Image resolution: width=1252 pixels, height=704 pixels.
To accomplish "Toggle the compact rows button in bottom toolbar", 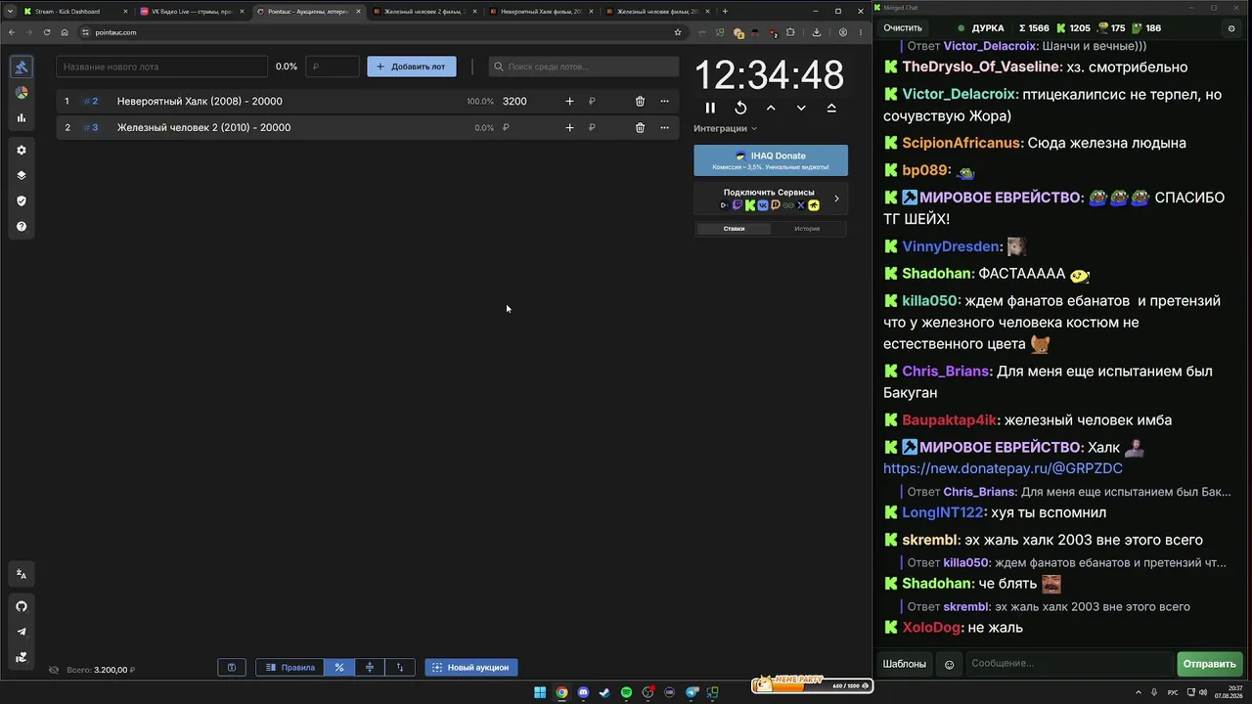I will click(370, 668).
